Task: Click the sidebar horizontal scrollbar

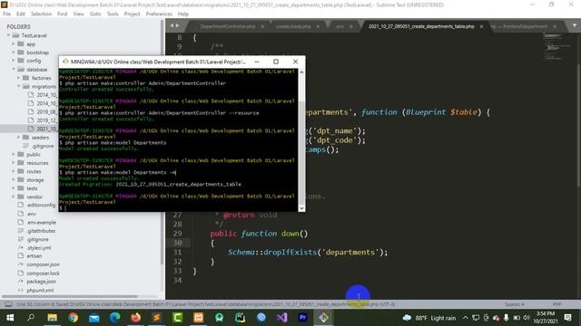Action: 69,296
